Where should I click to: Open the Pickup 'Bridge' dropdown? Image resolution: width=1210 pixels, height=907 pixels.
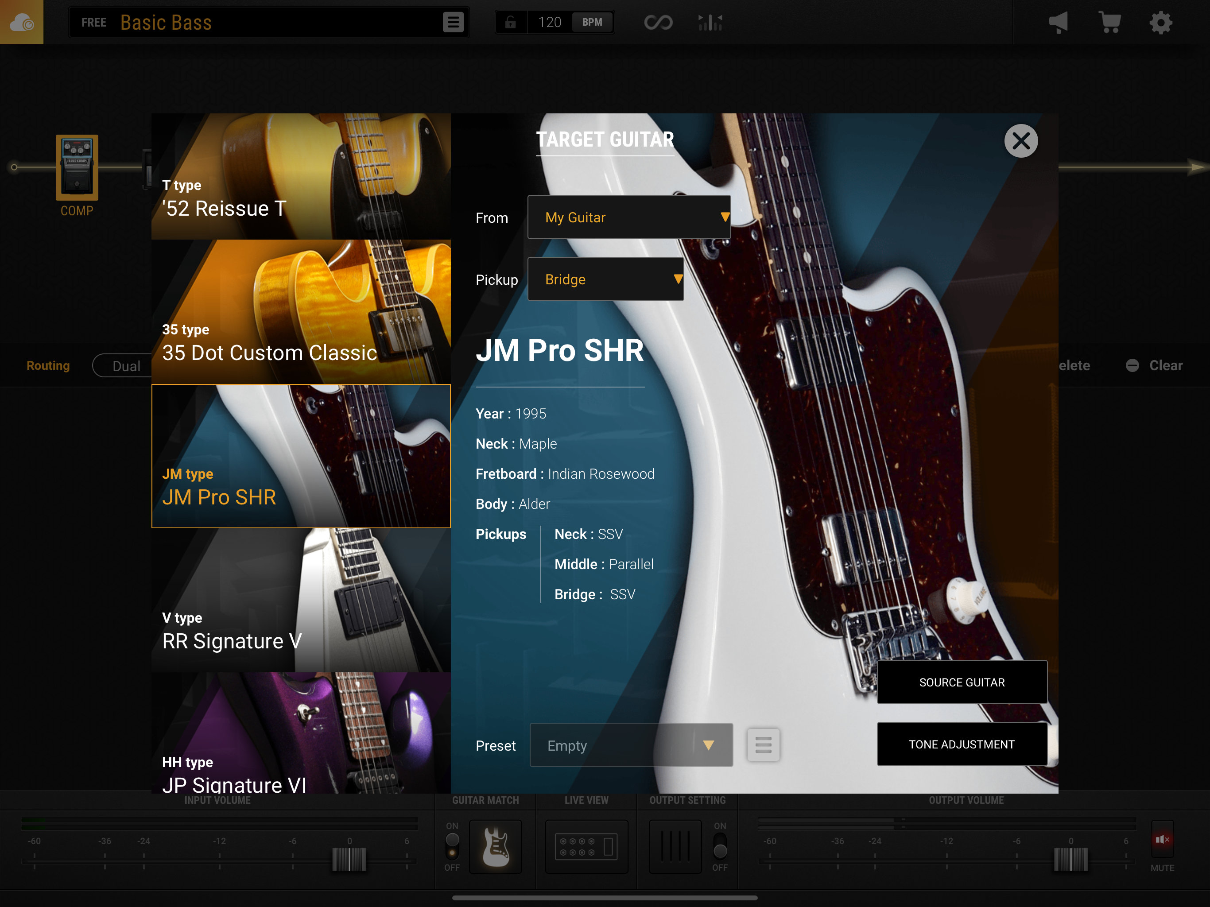(x=605, y=279)
